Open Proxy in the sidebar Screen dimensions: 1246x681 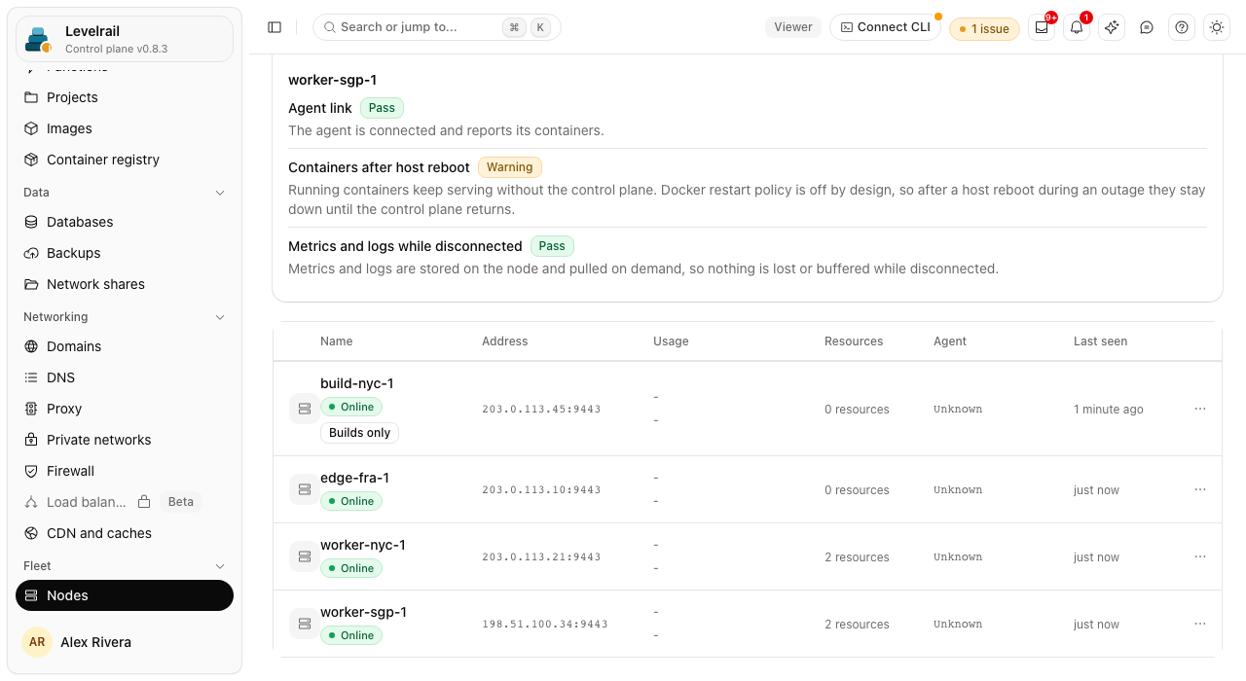pyautogui.click(x=125, y=409)
